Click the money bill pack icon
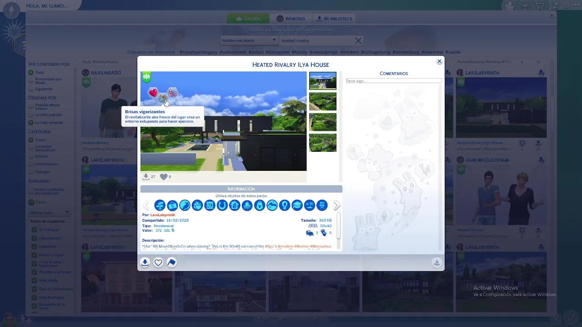Viewport: 582px width, 327px height. (x=172, y=205)
